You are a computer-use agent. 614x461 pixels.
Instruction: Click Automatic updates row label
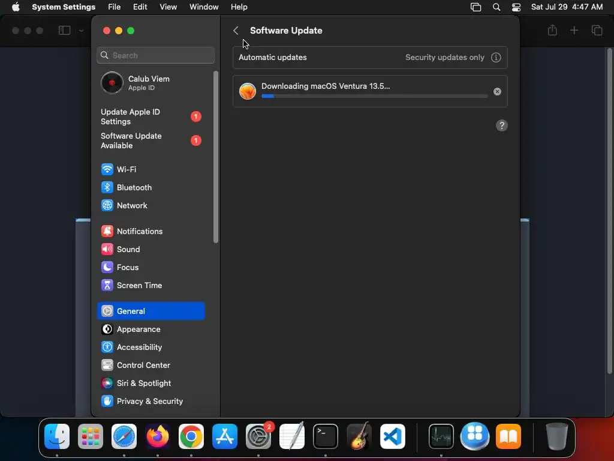click(273, 57)
